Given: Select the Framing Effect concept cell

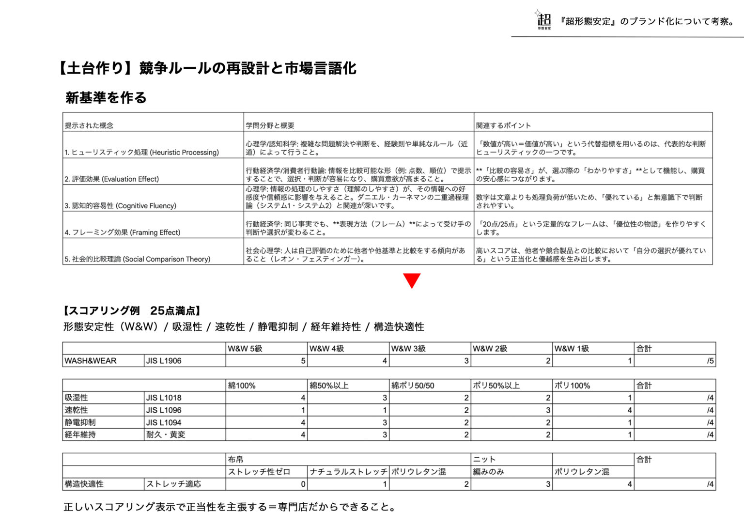Looking at the screenshot, I should [123, 232].
